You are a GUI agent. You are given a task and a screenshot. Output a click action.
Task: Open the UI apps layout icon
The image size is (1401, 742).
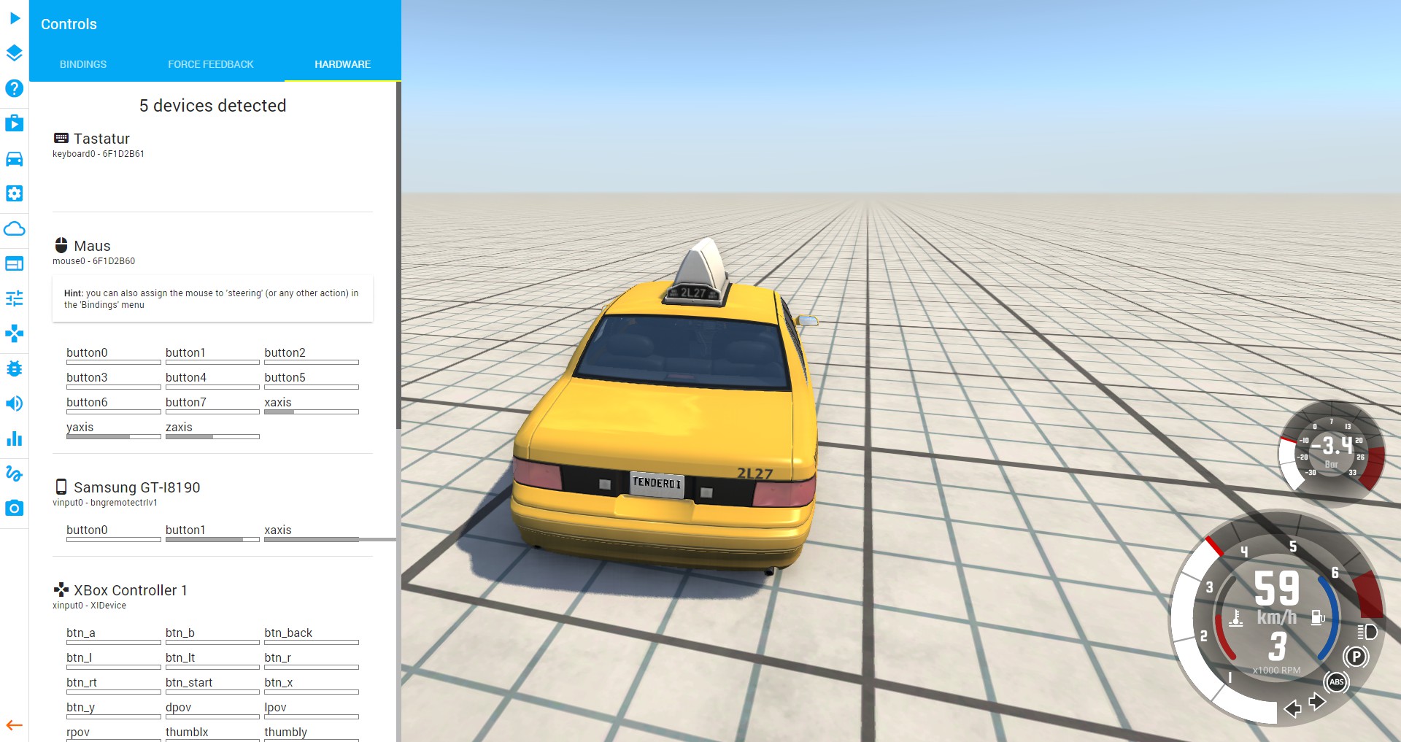point(15,263)
